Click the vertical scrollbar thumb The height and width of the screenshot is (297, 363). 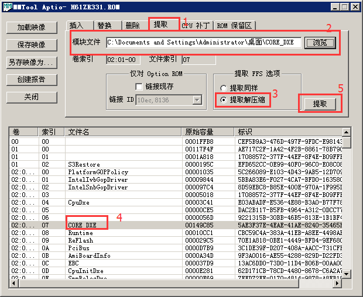(x=347, y=143)
